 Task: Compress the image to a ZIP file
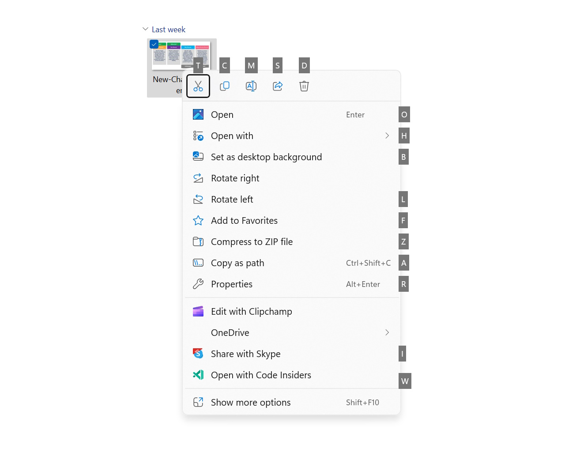click(252, 241)
